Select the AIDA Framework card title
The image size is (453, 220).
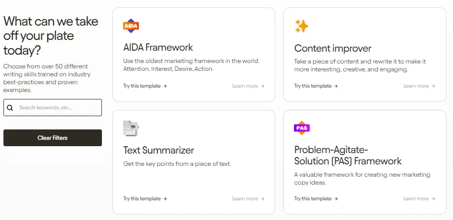pyautogui.click(x=158, y=48)
